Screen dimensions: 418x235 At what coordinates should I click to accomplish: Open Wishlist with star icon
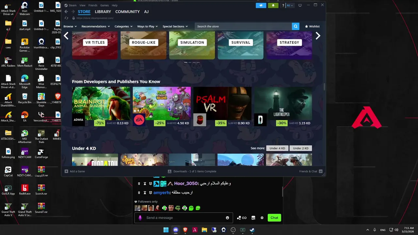(x=312, y=26)
